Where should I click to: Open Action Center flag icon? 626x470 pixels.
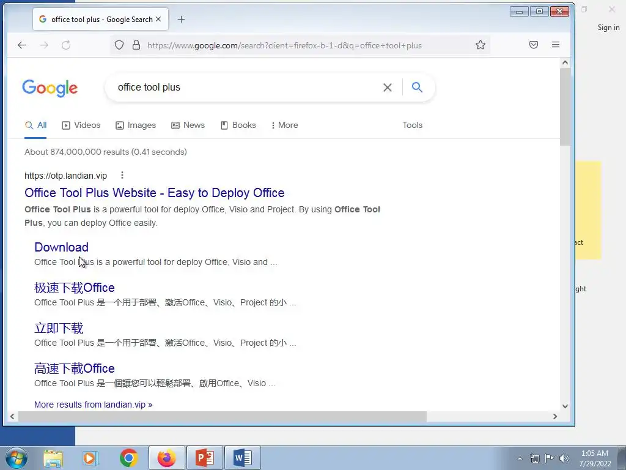[550, 458]
